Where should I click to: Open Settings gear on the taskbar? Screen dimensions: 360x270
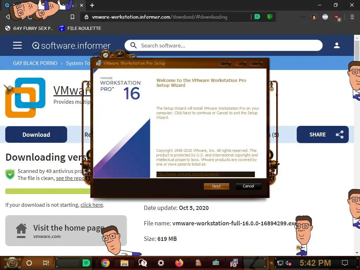[161, 263]
